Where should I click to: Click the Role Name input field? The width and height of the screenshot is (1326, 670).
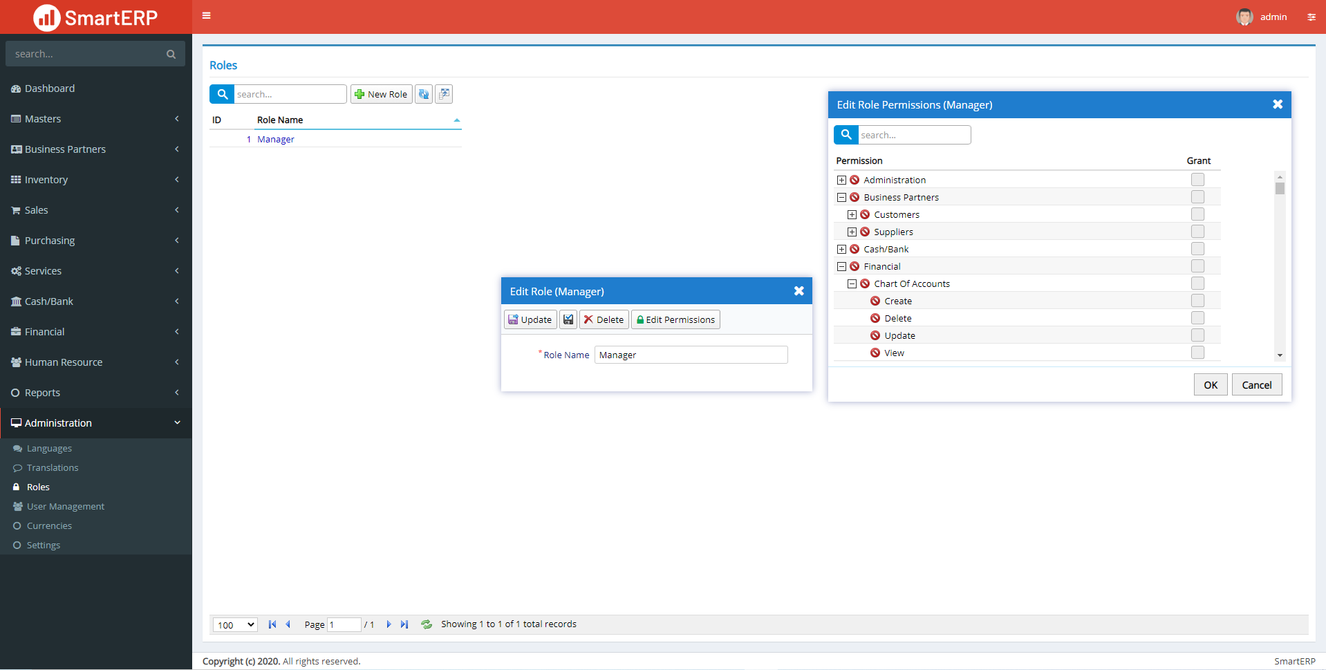coord(690,354)
